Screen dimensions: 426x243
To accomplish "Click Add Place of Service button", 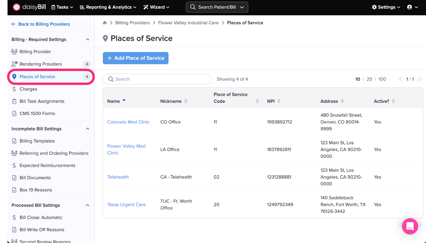I will click(x=136, y=58).
